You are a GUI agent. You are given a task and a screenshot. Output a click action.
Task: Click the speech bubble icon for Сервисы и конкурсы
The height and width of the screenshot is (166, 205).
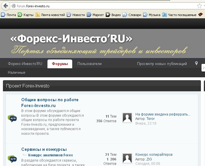pyautogui.click(x=12, y=159)
